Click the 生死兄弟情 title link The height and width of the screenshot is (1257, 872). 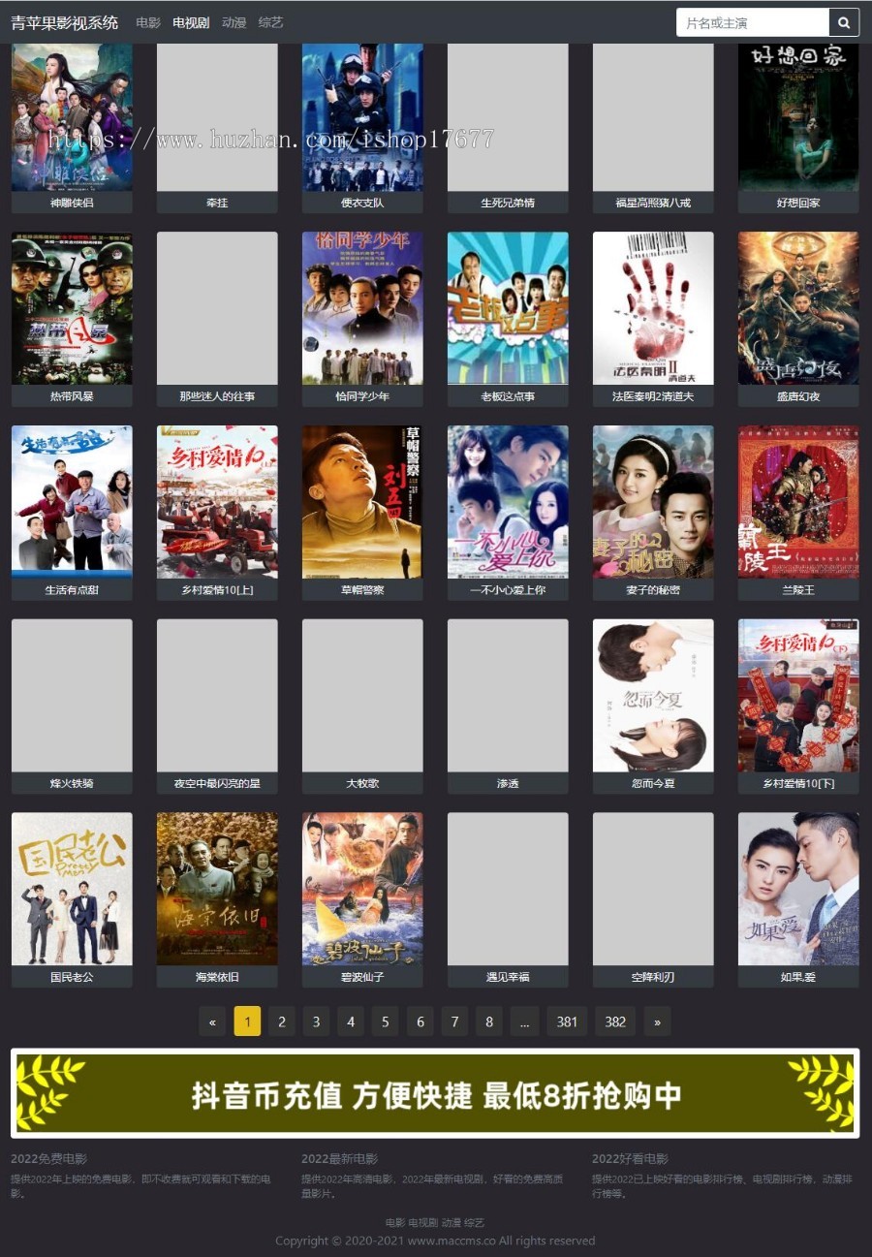[508, 203]
